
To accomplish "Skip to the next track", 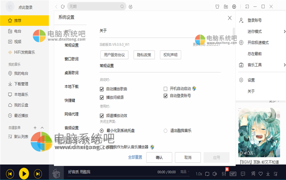I will click(38, 174).
